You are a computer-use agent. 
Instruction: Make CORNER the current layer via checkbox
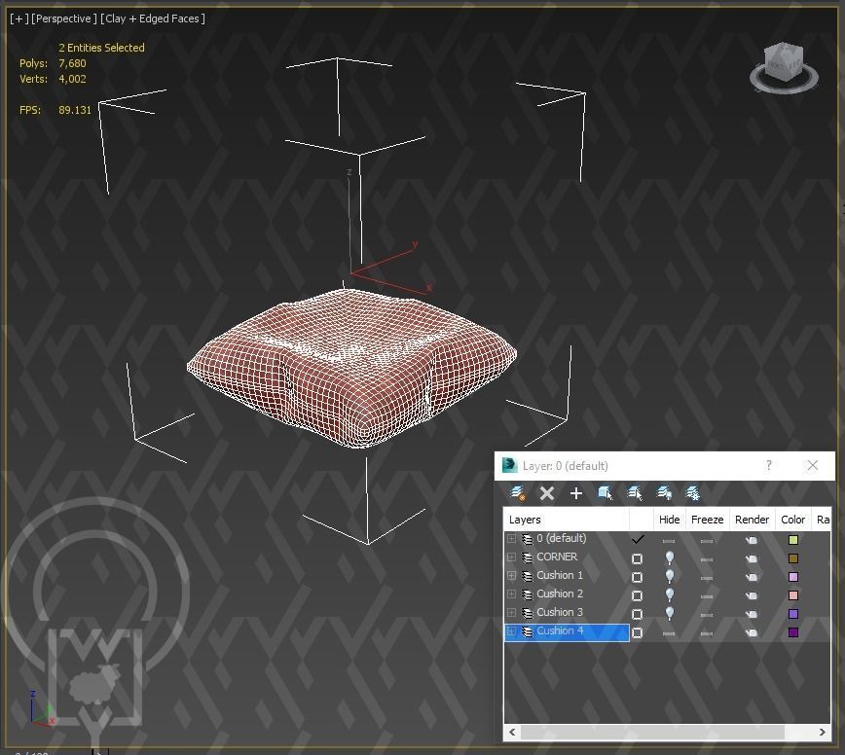pyautogui.click(x=637, y=559)
